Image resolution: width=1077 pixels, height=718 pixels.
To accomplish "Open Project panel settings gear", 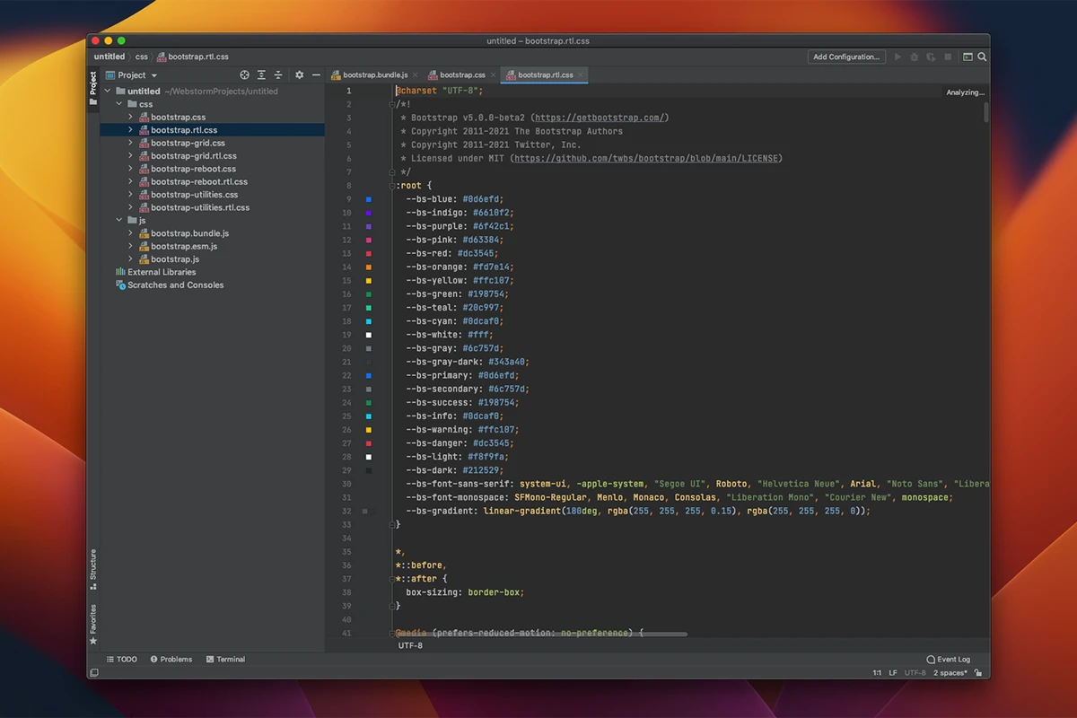I will (x=299, y=74).
